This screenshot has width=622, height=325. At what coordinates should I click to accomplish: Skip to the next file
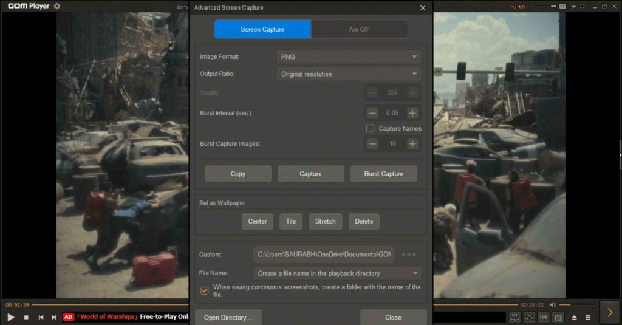pyautogui.click(x=54, y=318)
